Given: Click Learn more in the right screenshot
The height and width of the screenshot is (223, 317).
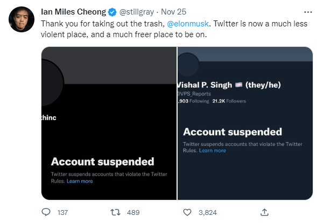Looking at the screenshot, I should point(213,151).
